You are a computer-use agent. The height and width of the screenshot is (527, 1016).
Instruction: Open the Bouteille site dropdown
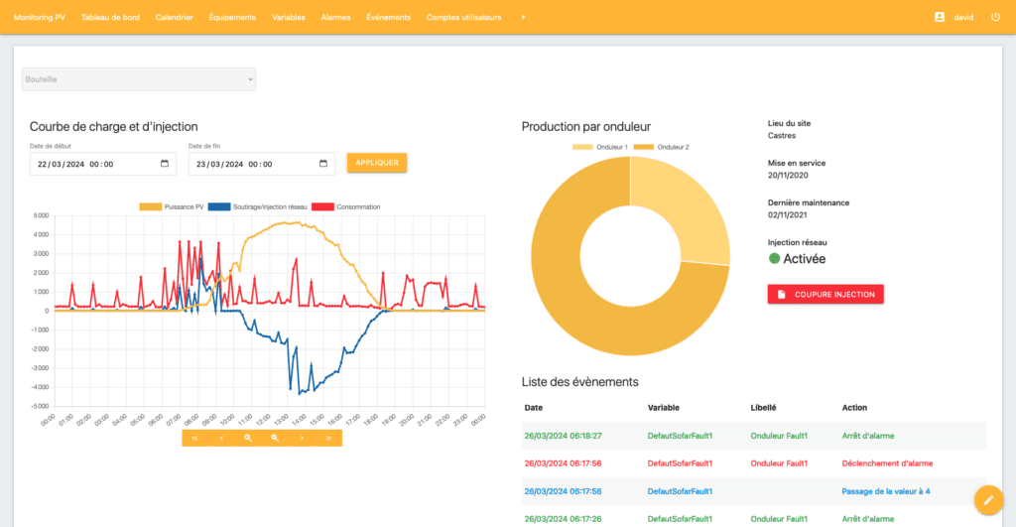click(x=139, y=78)
